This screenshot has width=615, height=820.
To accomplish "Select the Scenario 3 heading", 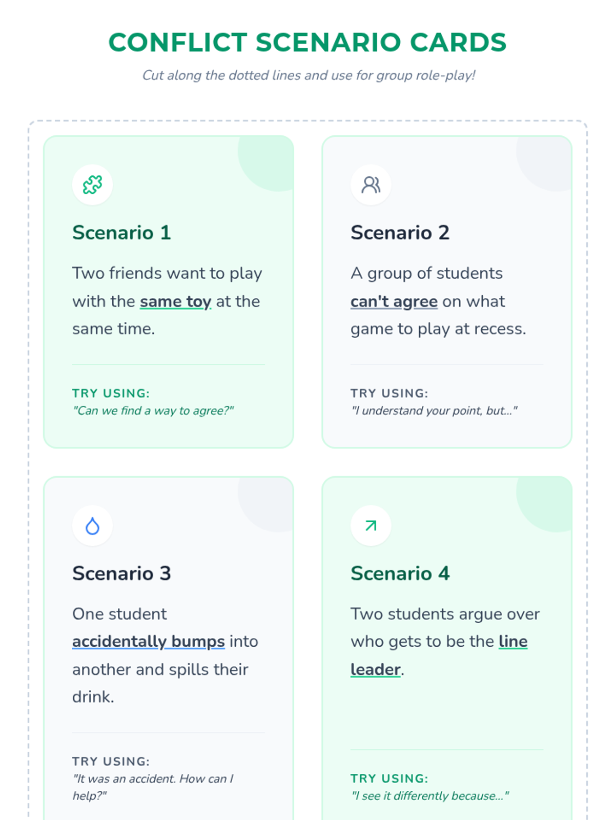I will coord(121,573).
